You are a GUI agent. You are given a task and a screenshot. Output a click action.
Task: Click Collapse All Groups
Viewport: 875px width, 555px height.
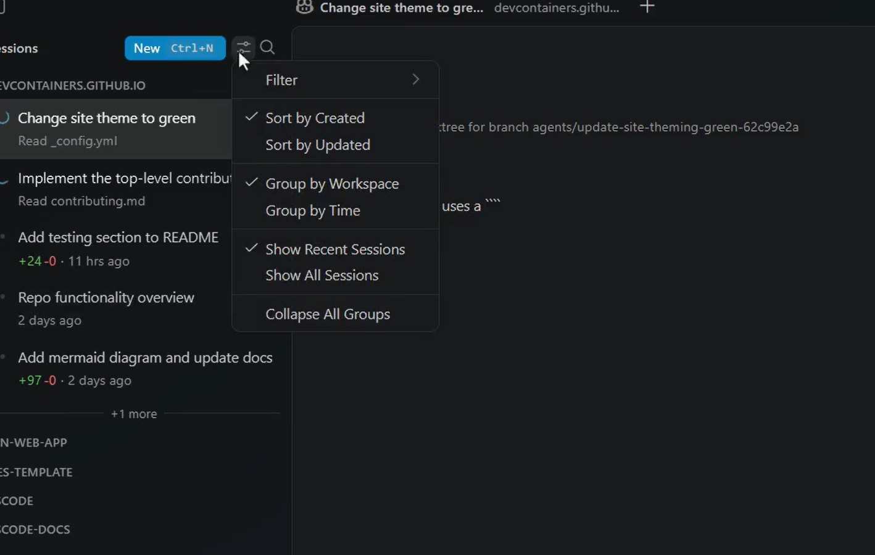click(335, 314)
